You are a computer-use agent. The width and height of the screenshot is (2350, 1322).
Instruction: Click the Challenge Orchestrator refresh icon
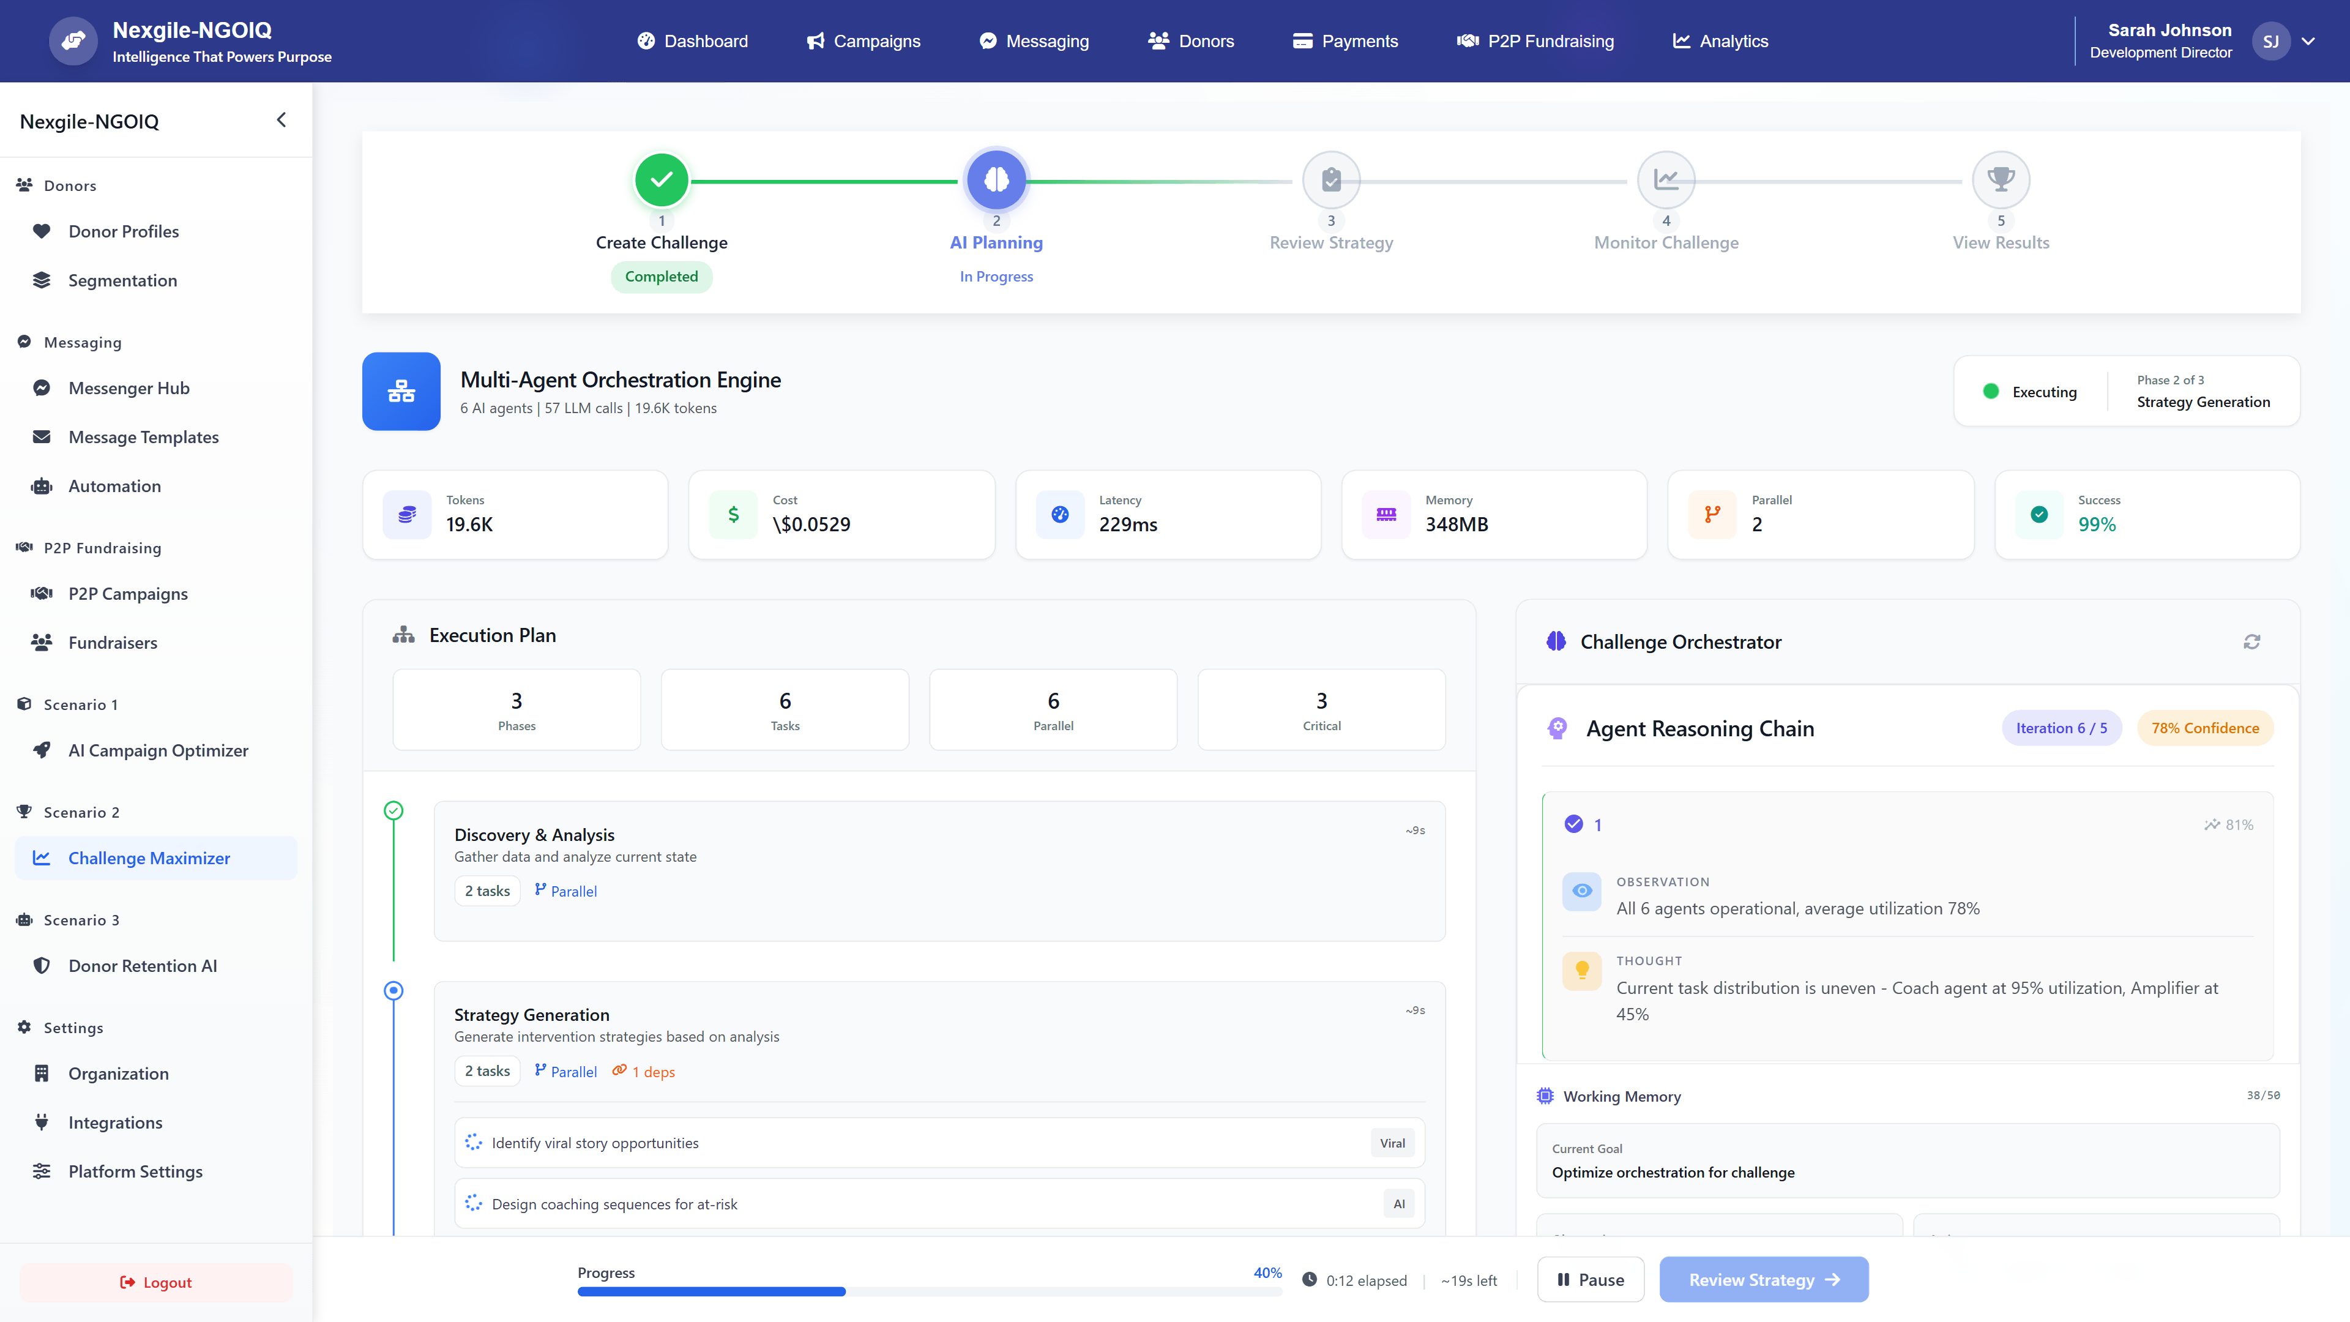coord(2252,641)
